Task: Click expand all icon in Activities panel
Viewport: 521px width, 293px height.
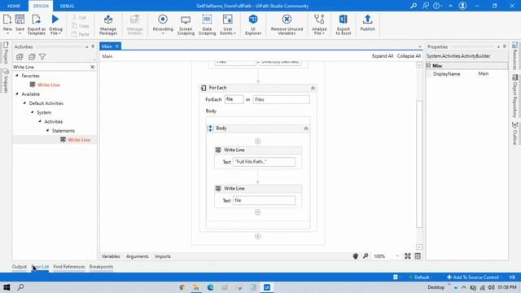Action: pos(20,57)
